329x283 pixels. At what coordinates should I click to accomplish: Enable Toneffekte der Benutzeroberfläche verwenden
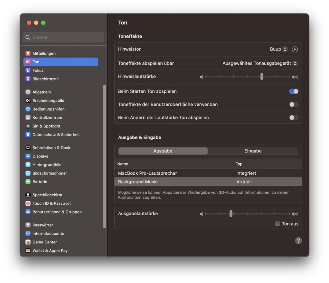[x=293, y=104]
